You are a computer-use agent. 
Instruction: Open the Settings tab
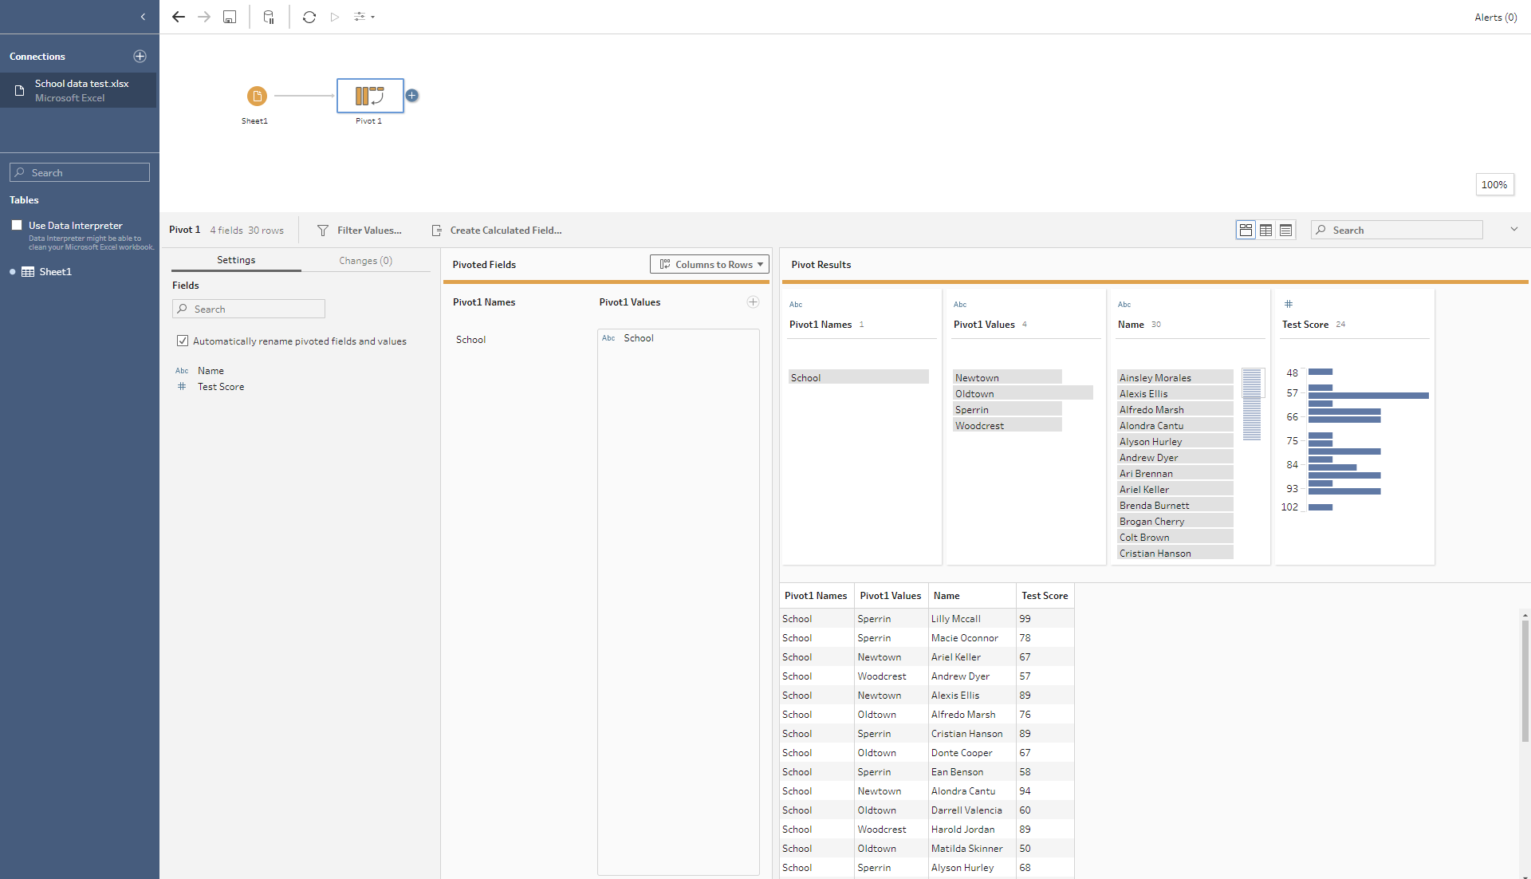tap(236, 260)
